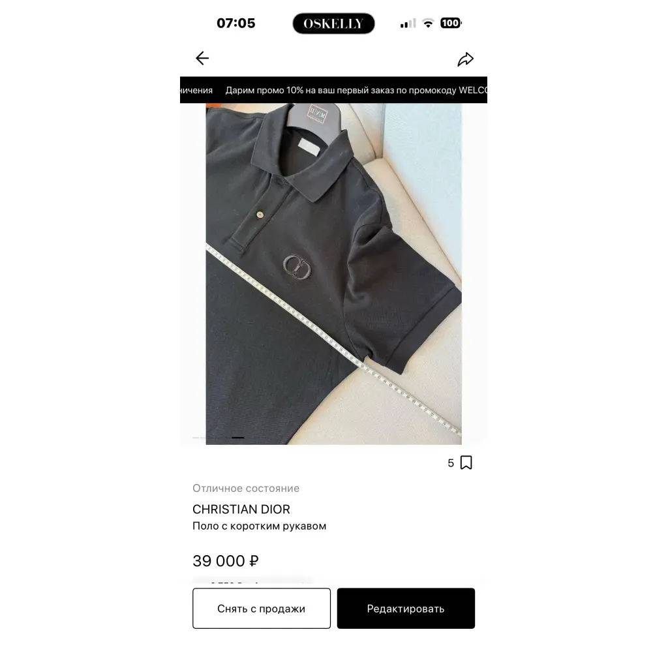Click the Редактировать button
This screenshot has height=668, width=668.
click(406, 609)
